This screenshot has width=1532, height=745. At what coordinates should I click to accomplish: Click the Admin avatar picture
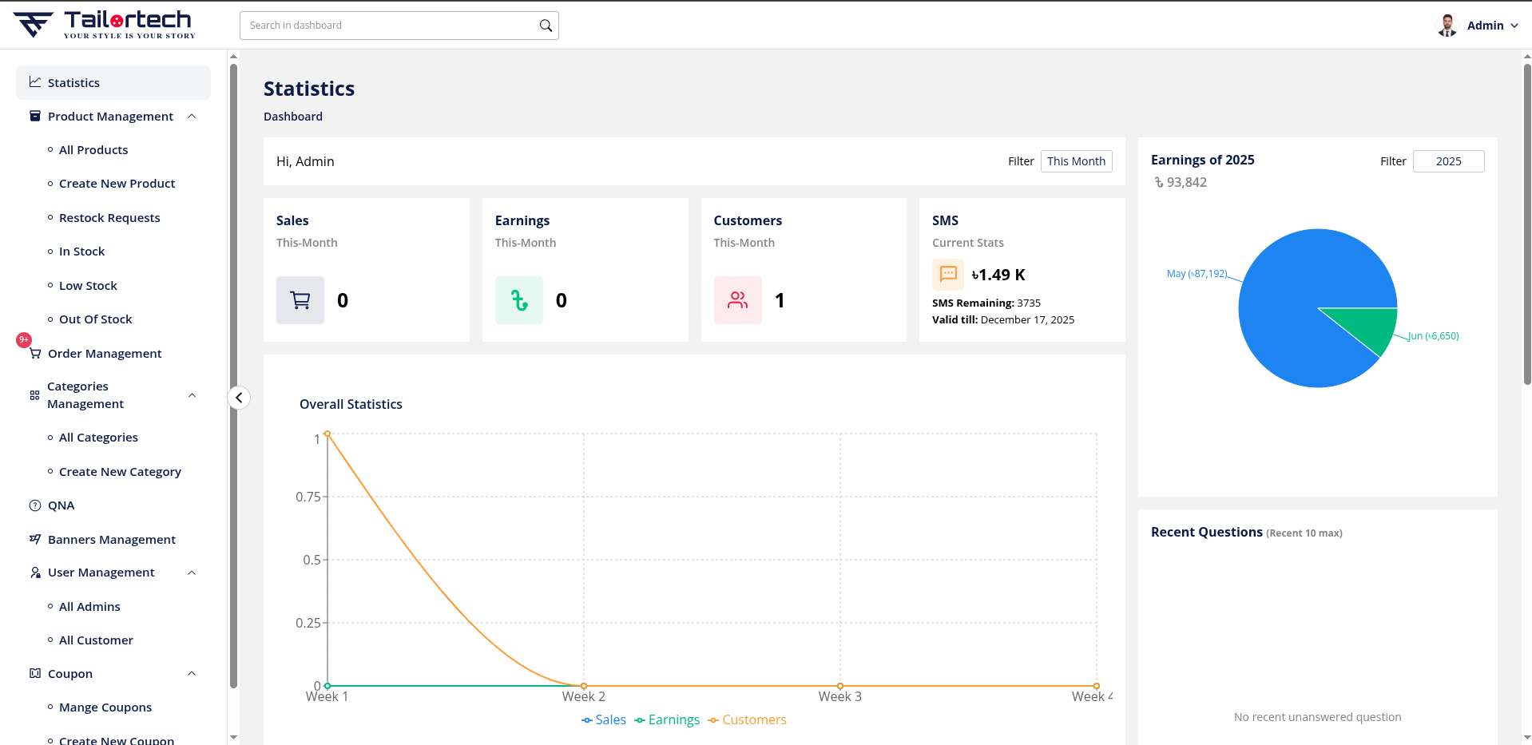pyautogui.click(x=1447, y=26)
